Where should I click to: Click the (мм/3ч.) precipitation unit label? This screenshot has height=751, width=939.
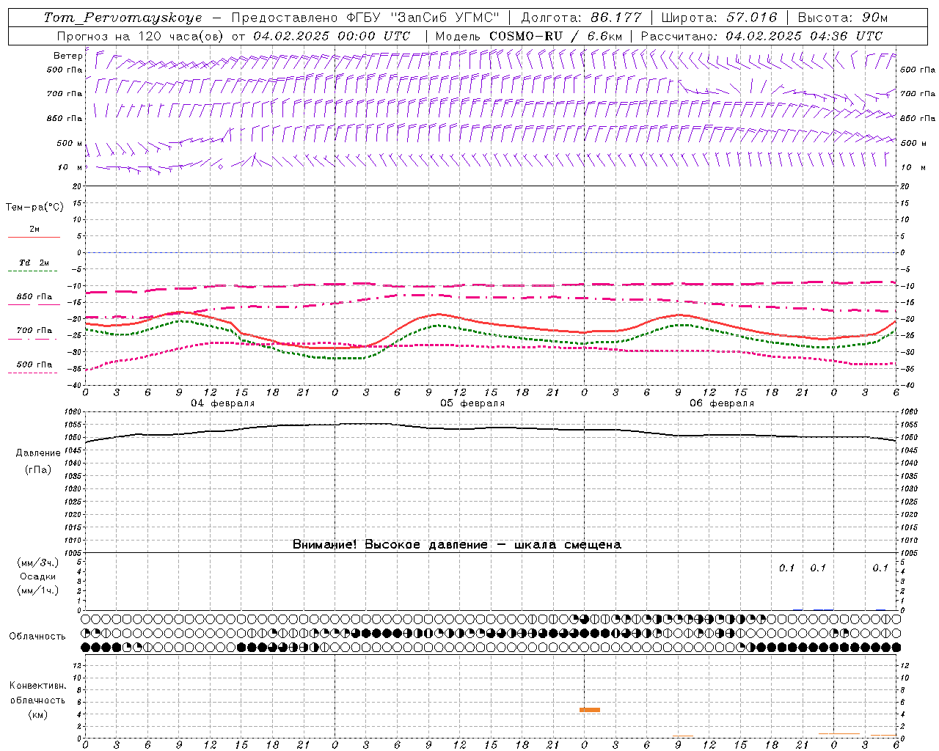(x=38, y=563)
